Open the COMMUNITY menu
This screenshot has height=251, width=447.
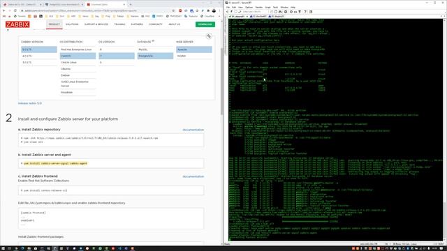tap(155, 24)
